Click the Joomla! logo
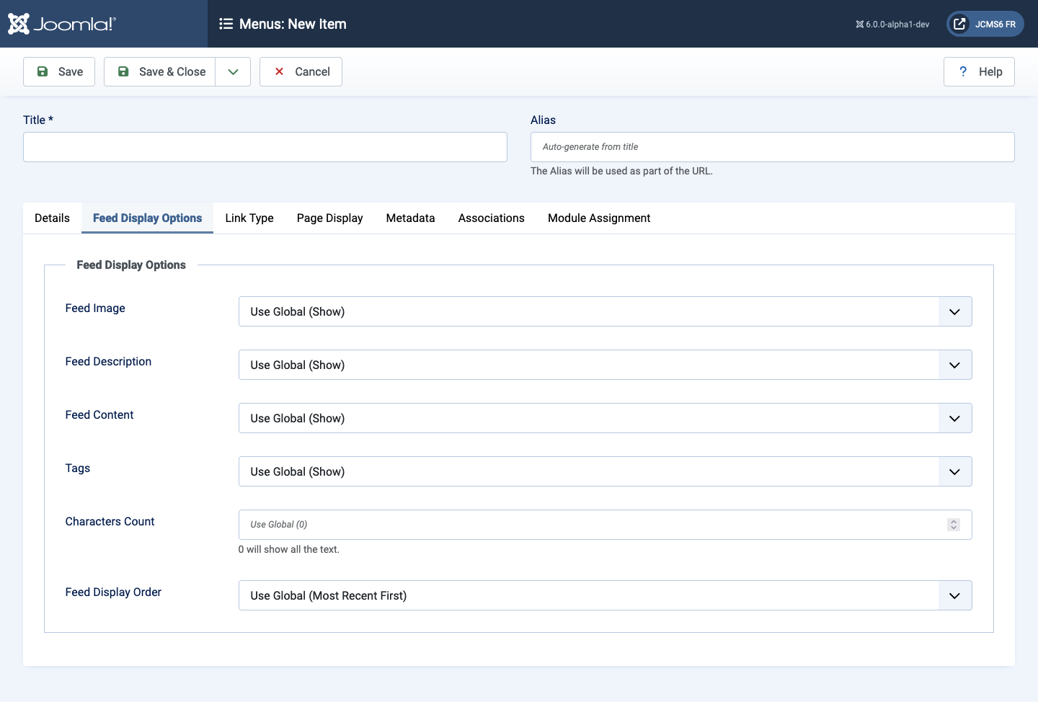This screenshot has height=702, width=1038. pos(62,24)
